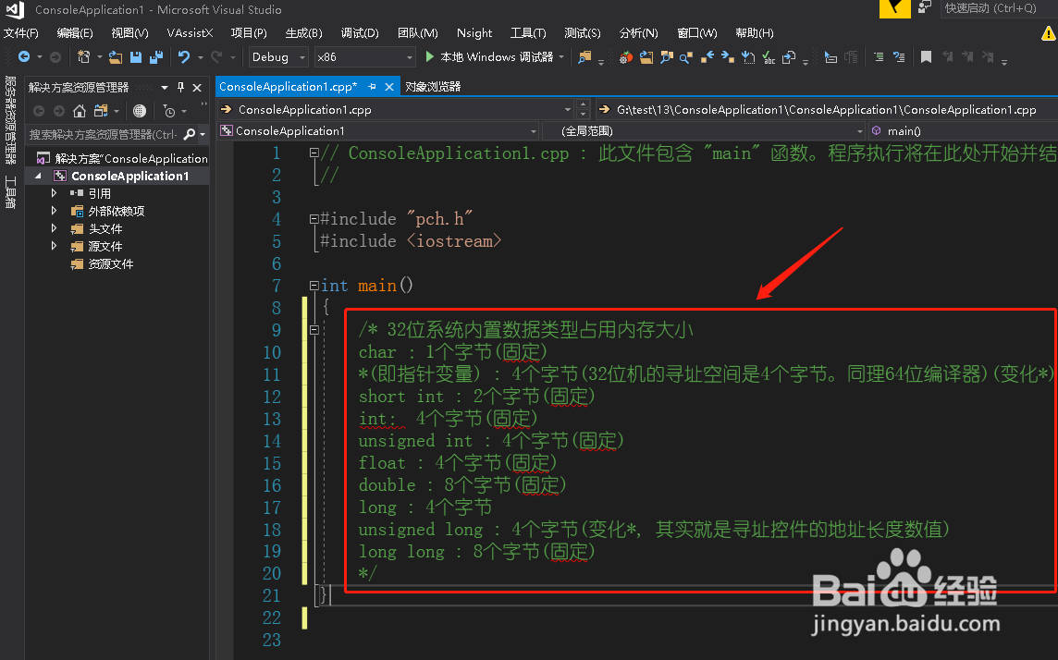Click the VA spell check abc icon
This screenshot has height=660, width=1058.
tap(769, 57)
